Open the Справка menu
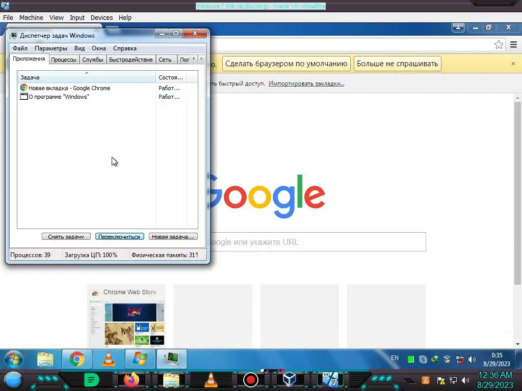Screen dimensions: 522x391 pyautogui.click(x=125, y=48)
